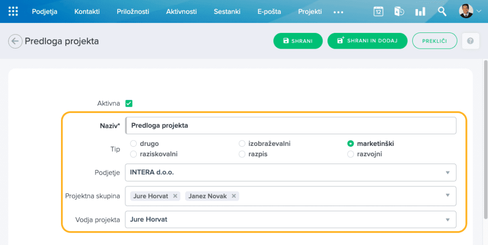Click the PREKLIČI button
Image resolution: width=488 pixels, height=245 pixels.
tap(435, 41)
